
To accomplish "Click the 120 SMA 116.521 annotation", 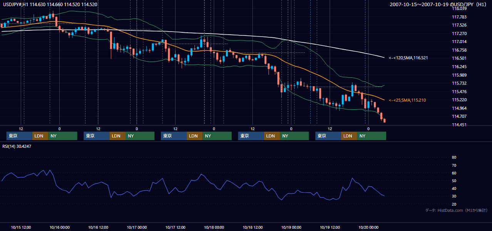I will [408, 58].
